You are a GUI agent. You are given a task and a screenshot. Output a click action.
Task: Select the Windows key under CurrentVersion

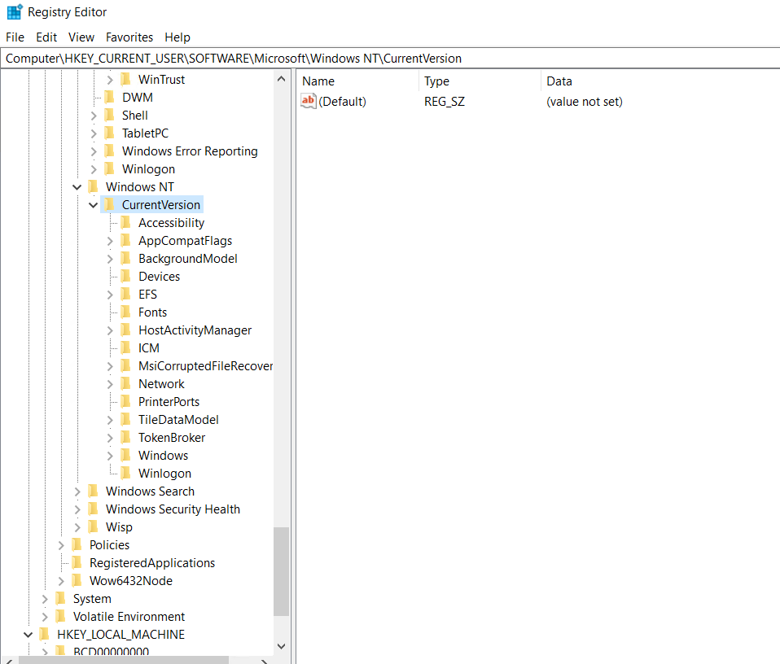point(163,455)
